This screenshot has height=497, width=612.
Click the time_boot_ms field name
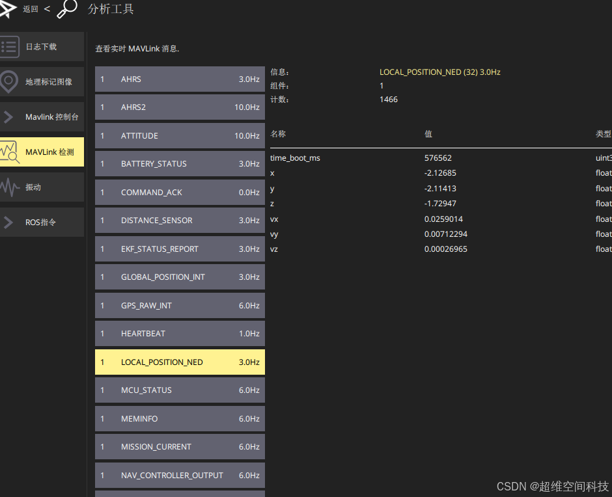[295, 158]
